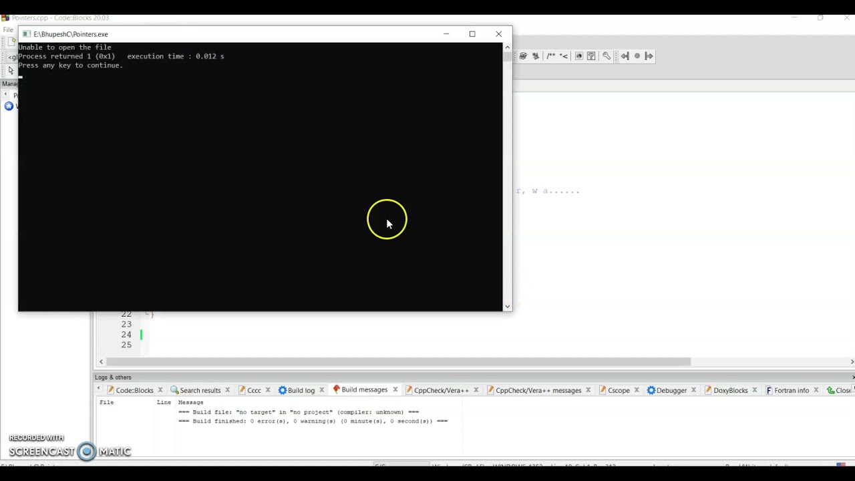Click the DoxyBlocks extract documentation icon
The height and width of the screenshot is (481, 855).
pyautogui.click(x=535, y=56)
